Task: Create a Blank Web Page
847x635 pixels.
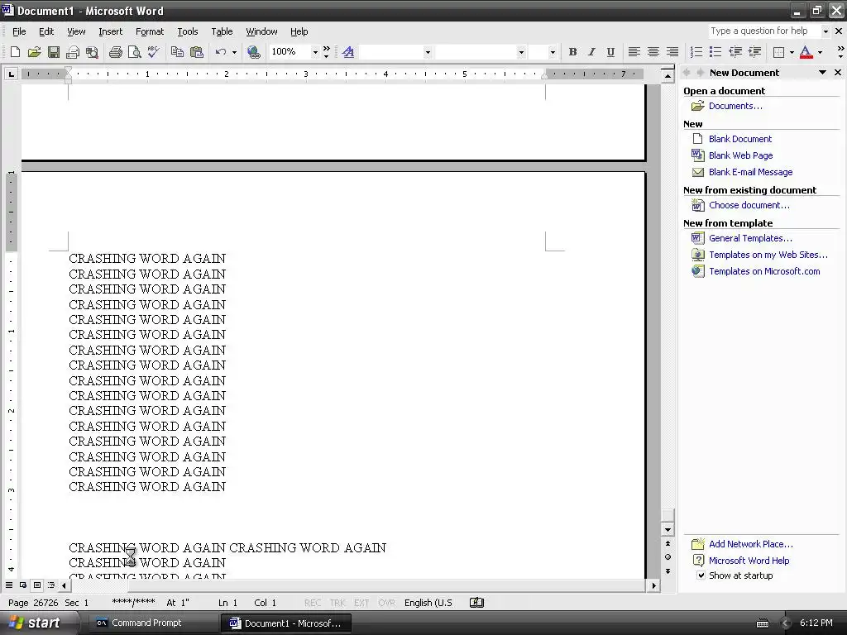Action: (x=740, y=155)
